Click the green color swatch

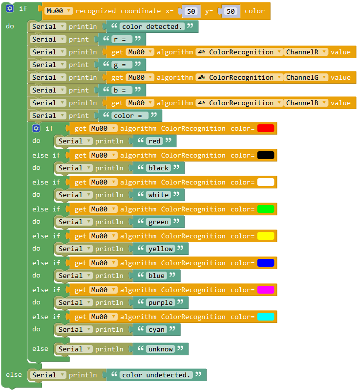[266, 209]
